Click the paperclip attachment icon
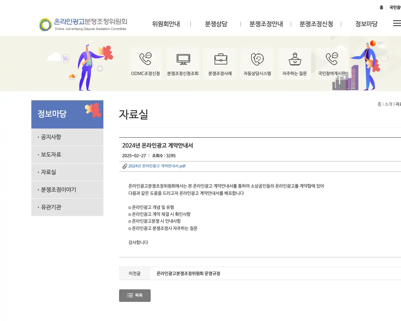 click(124, 166)
